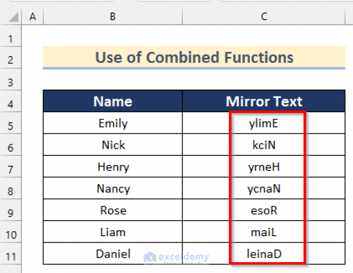Select column A header

(x=33, y=17)
